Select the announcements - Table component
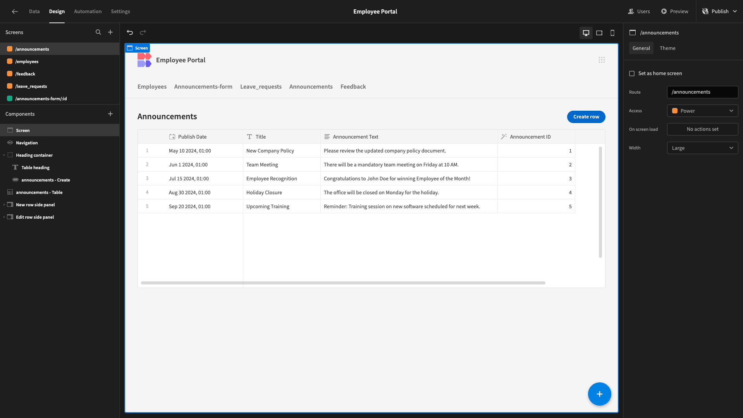Image resolution: width=743 pixels, height=418 pixels. [x=60, y=192]
